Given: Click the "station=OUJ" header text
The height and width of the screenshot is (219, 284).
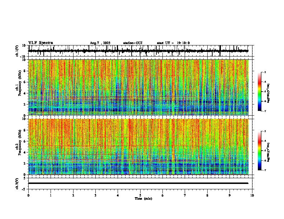Looking at the screenshot, I should (133, 43).
